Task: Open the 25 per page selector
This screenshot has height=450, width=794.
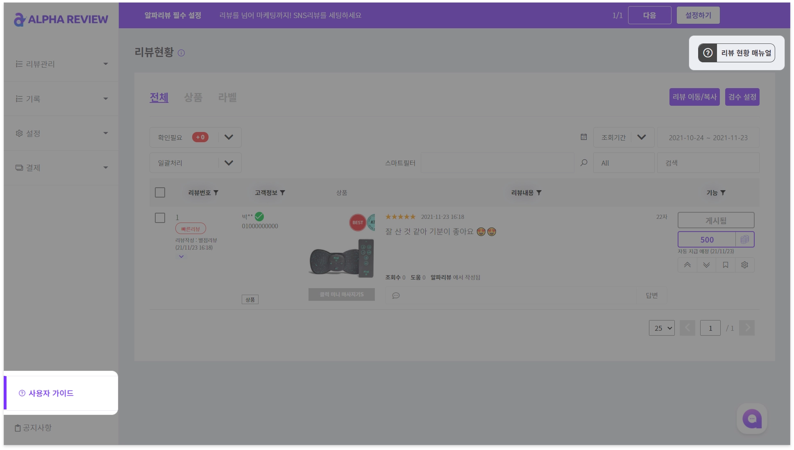Action: point(661,328)
